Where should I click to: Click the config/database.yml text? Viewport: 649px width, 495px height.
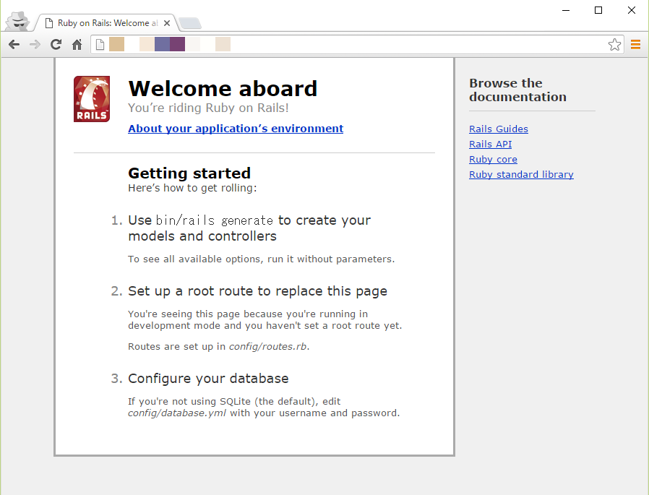click(177, 413)
